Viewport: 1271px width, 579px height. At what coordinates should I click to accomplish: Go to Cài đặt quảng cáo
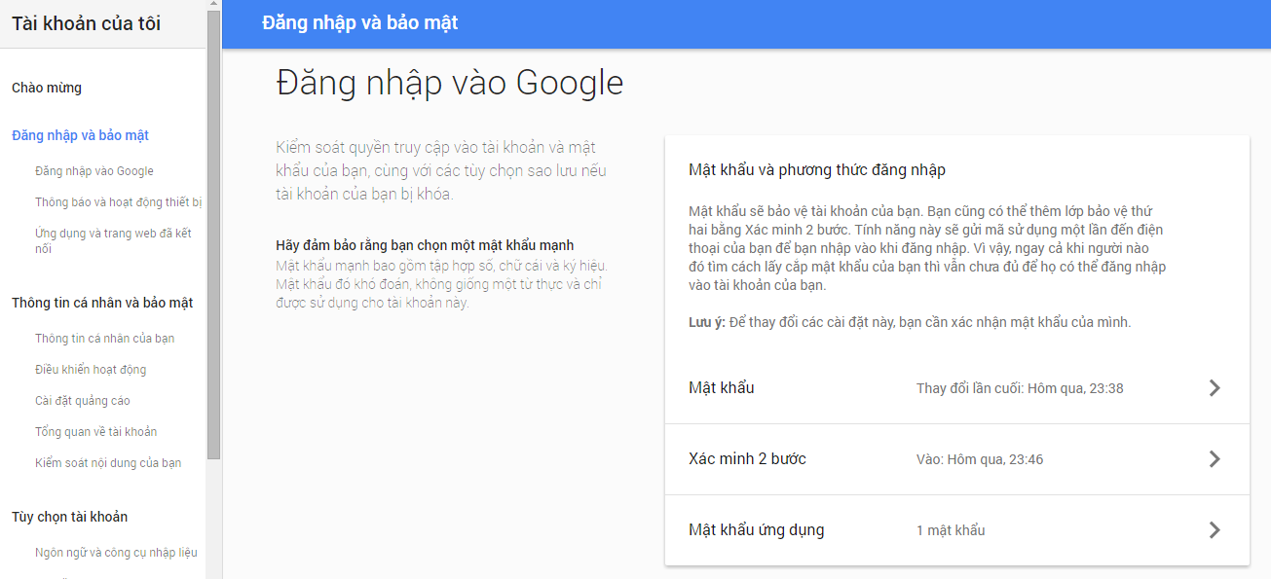tap(82, 401)
